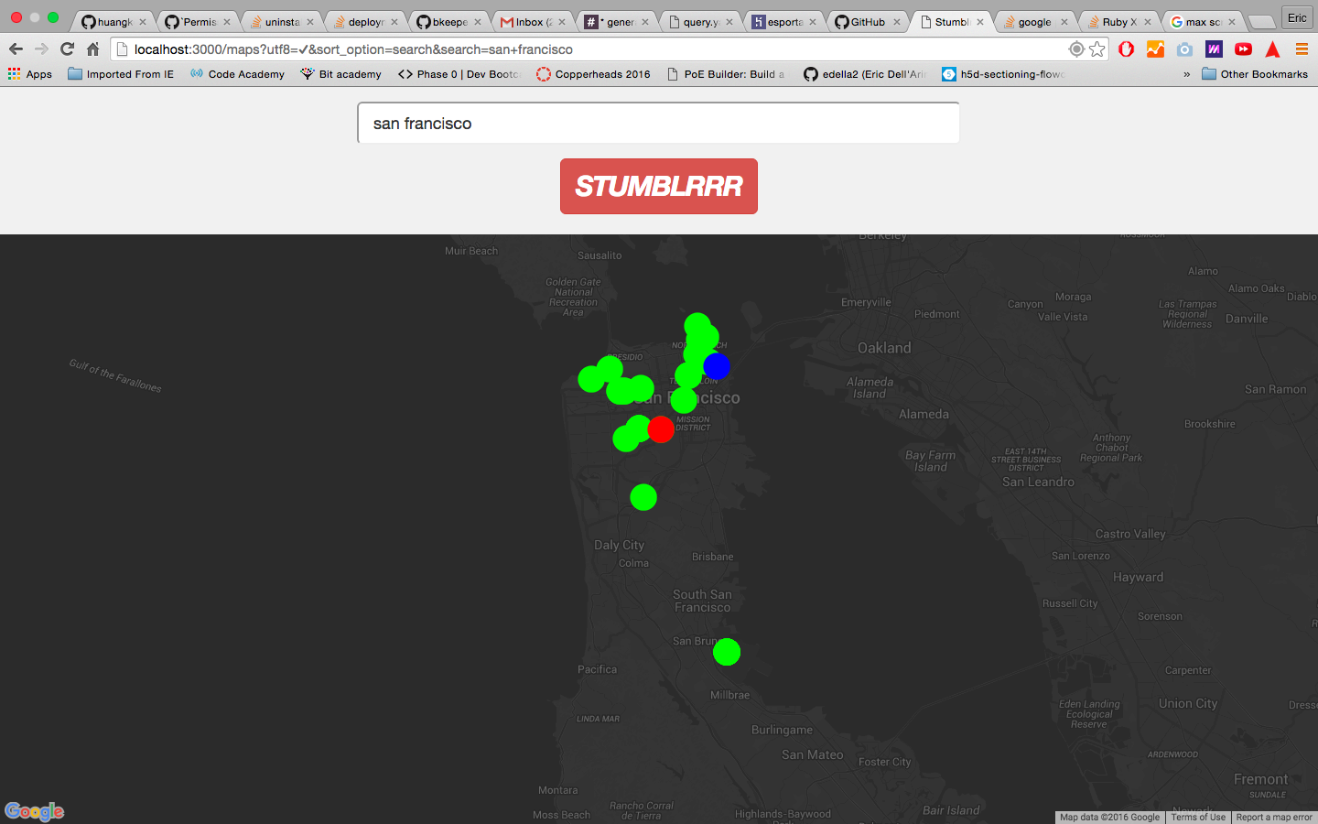Click the browser forward arrow
The image size is (1318, 824).
[x=41, y=49]
